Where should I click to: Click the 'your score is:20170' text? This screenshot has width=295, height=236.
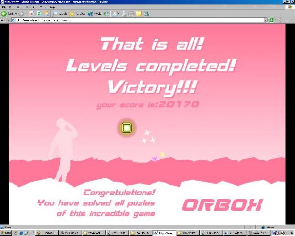148,105
